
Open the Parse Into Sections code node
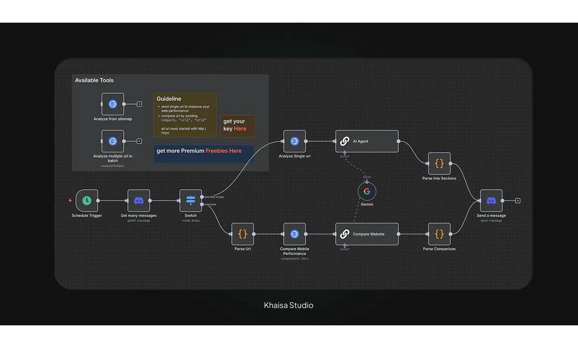pos(439,163)
